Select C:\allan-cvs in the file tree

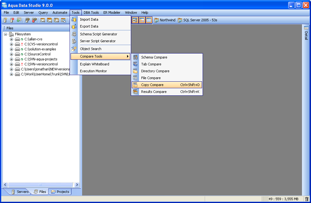[33, 39]
